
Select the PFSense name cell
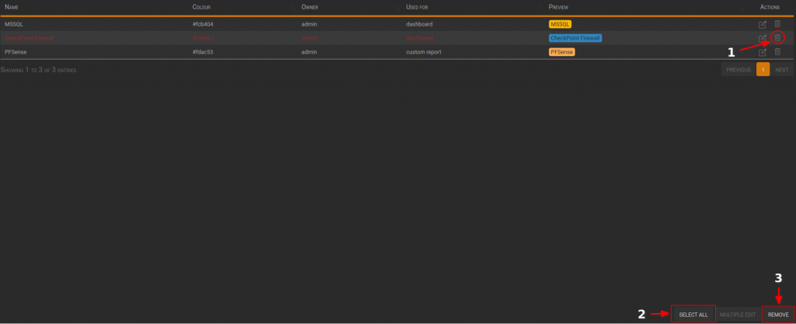16,52
